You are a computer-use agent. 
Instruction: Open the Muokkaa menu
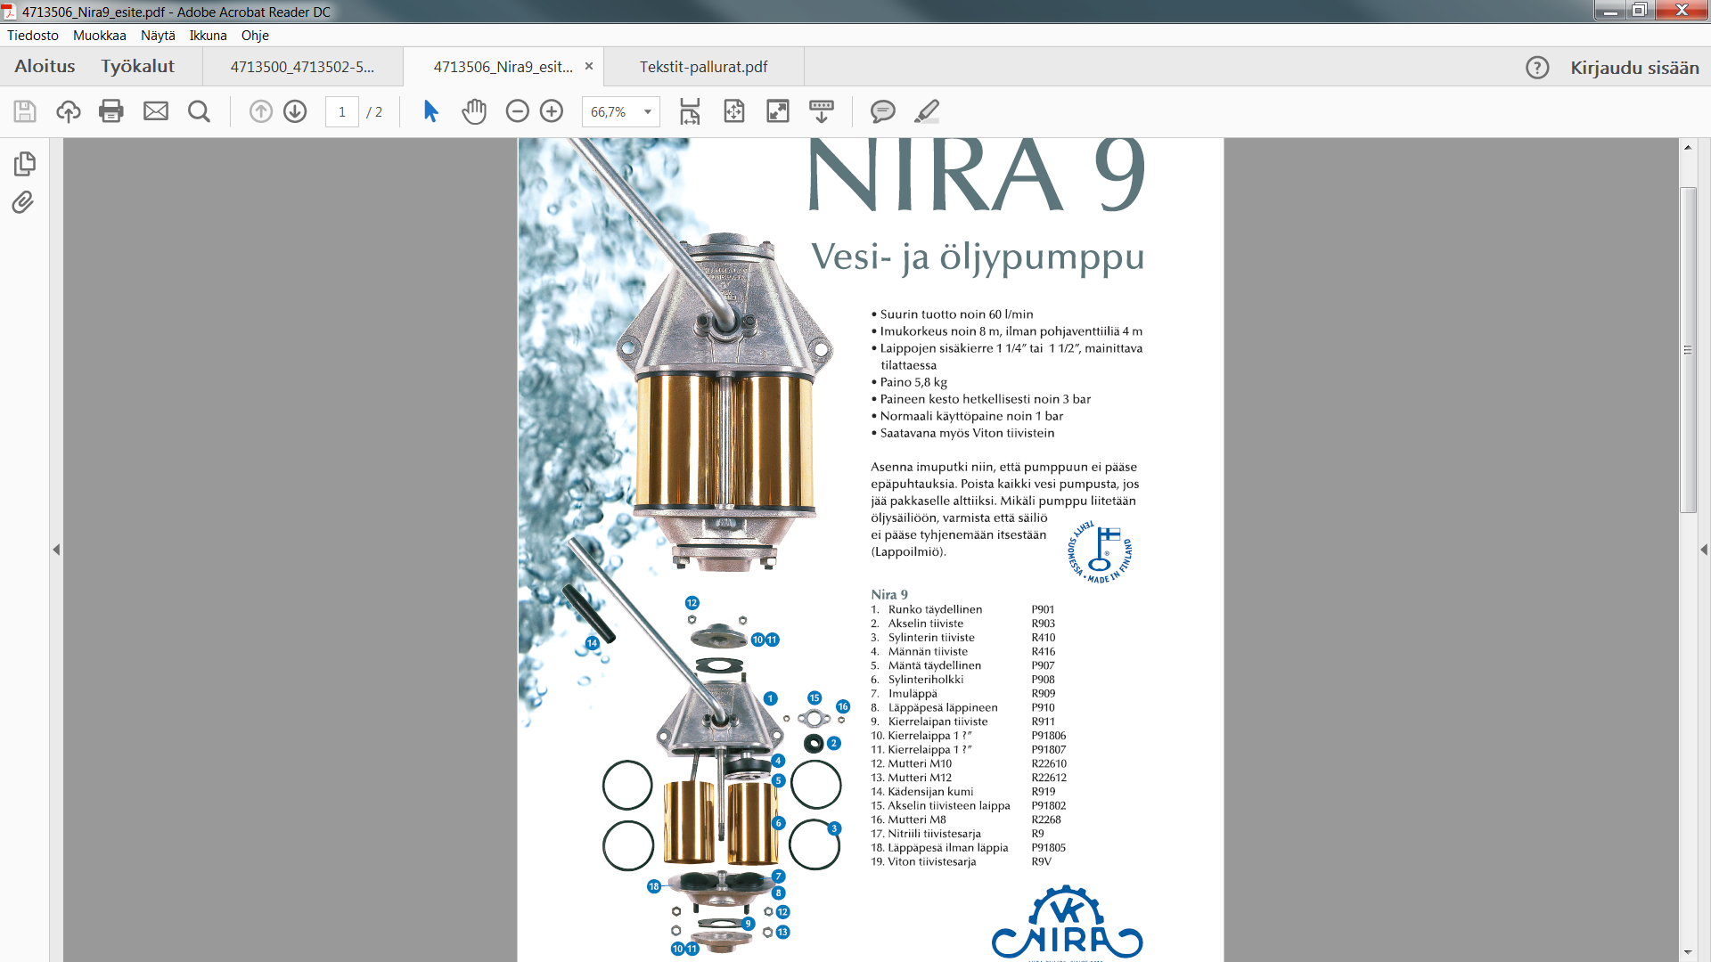[x=100, y=36]
